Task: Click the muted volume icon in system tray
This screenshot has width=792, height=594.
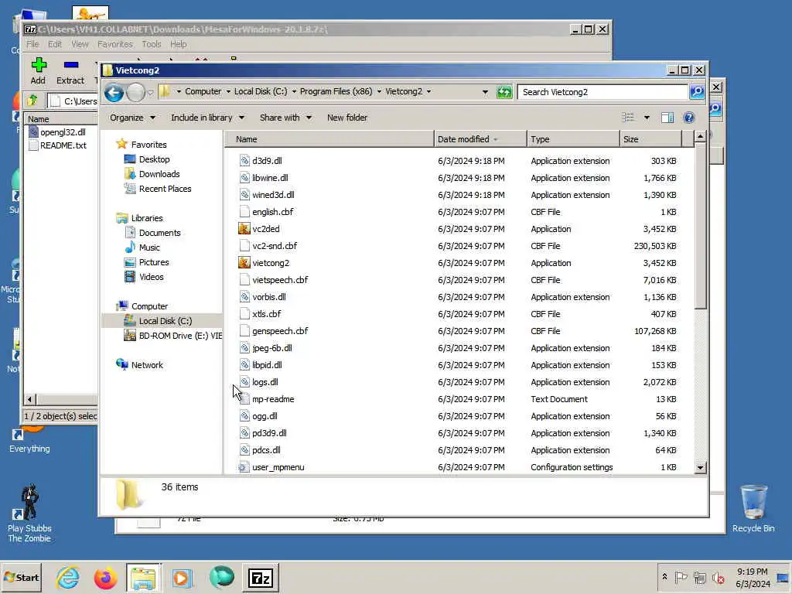Action: coord(718,577)
